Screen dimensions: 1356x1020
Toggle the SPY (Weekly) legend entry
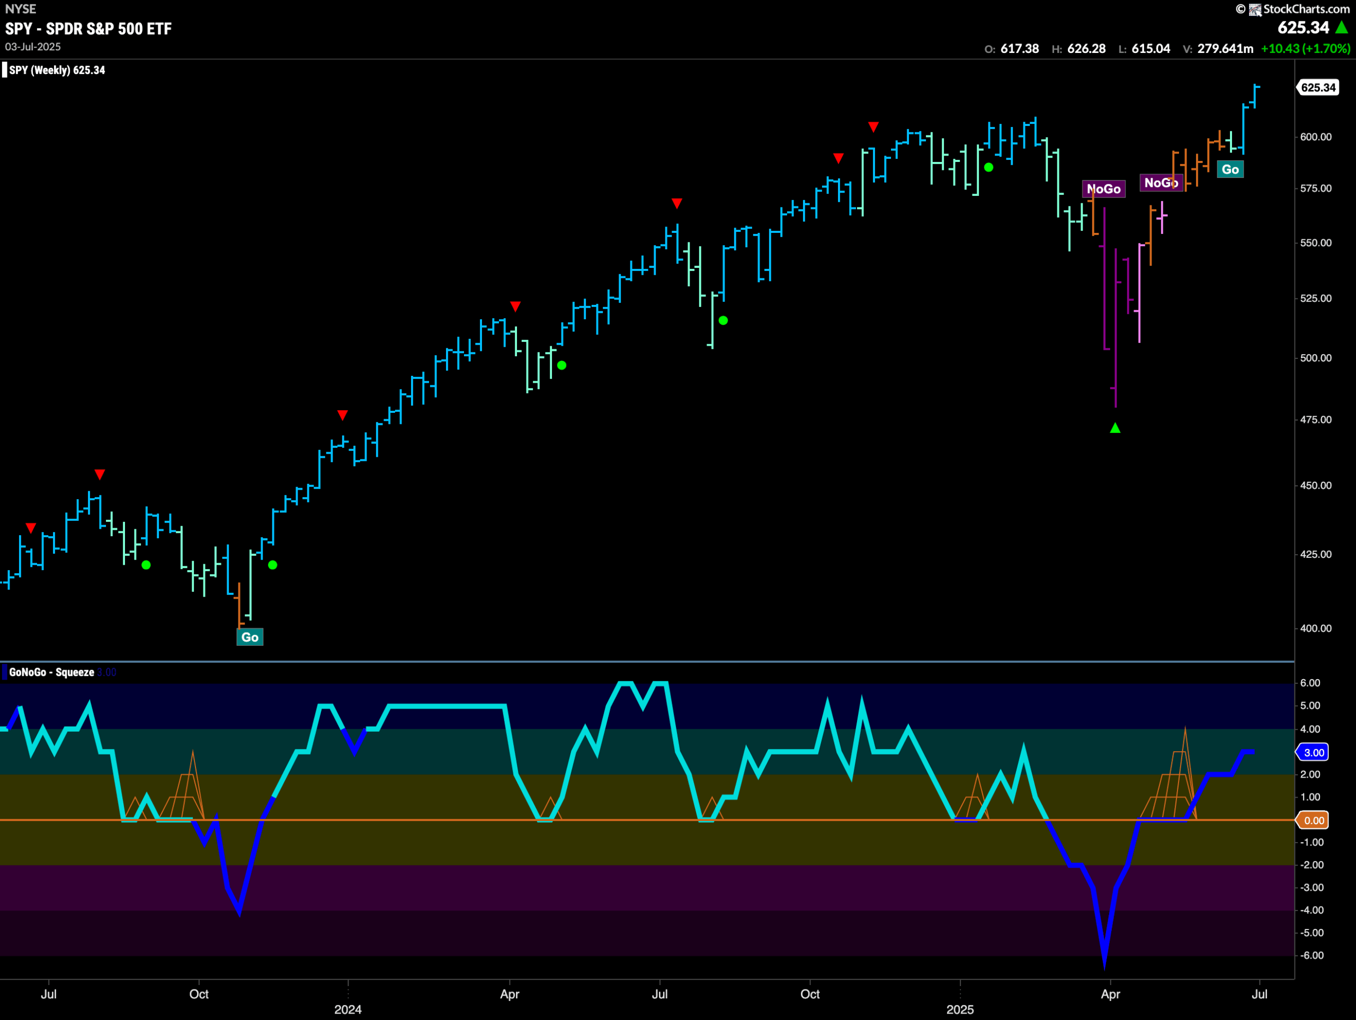point(55,70)
